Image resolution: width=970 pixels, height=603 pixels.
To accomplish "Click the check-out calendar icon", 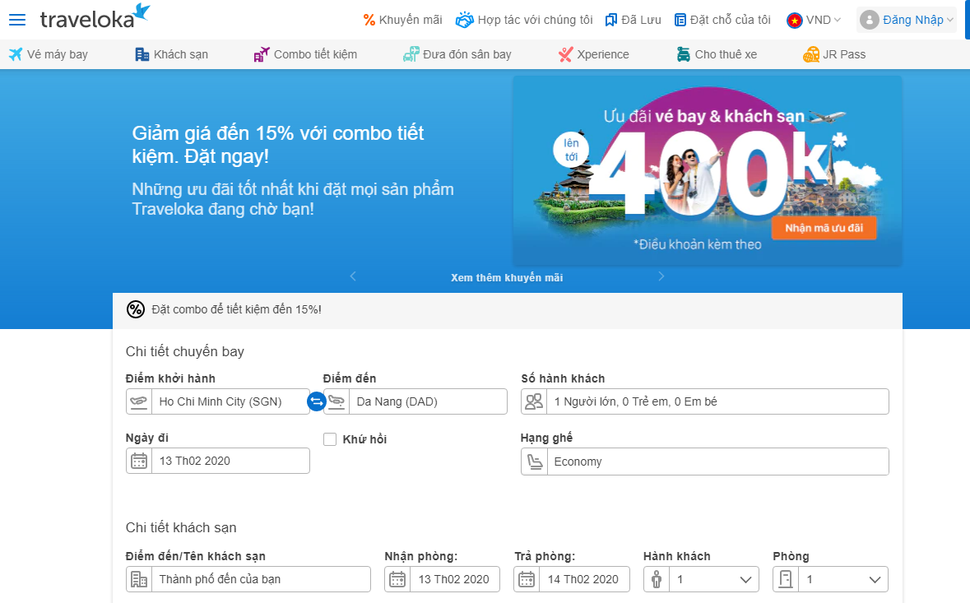I will tap(527, 579).
